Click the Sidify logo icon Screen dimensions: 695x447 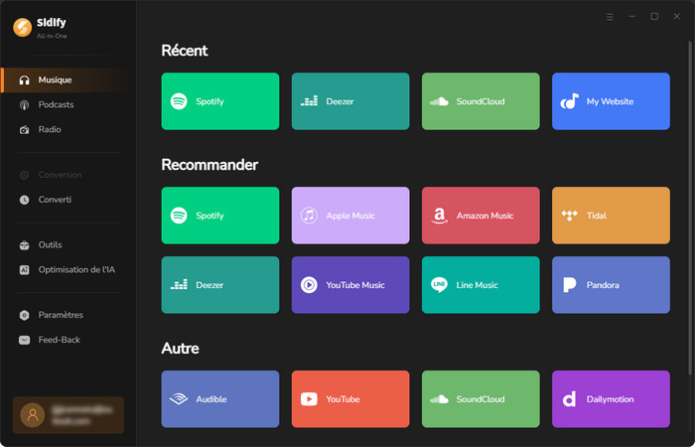[22, 28]
